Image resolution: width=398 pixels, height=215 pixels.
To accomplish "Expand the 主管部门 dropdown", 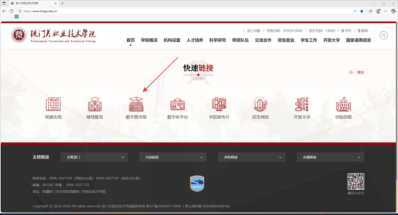I will tap(94, 157).
